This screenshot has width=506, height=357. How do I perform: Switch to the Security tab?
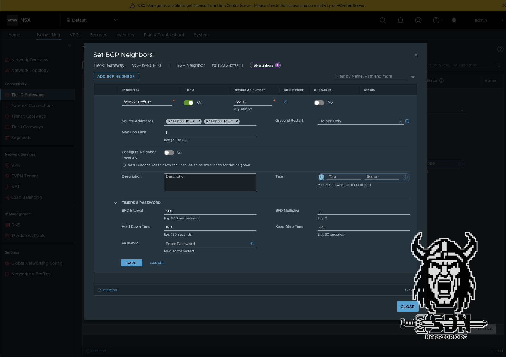(x=98, y=35)
